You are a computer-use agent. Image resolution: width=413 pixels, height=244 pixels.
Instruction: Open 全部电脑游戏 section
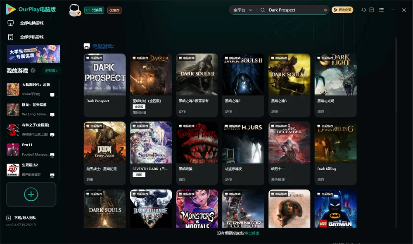click(x=32, y=23)
